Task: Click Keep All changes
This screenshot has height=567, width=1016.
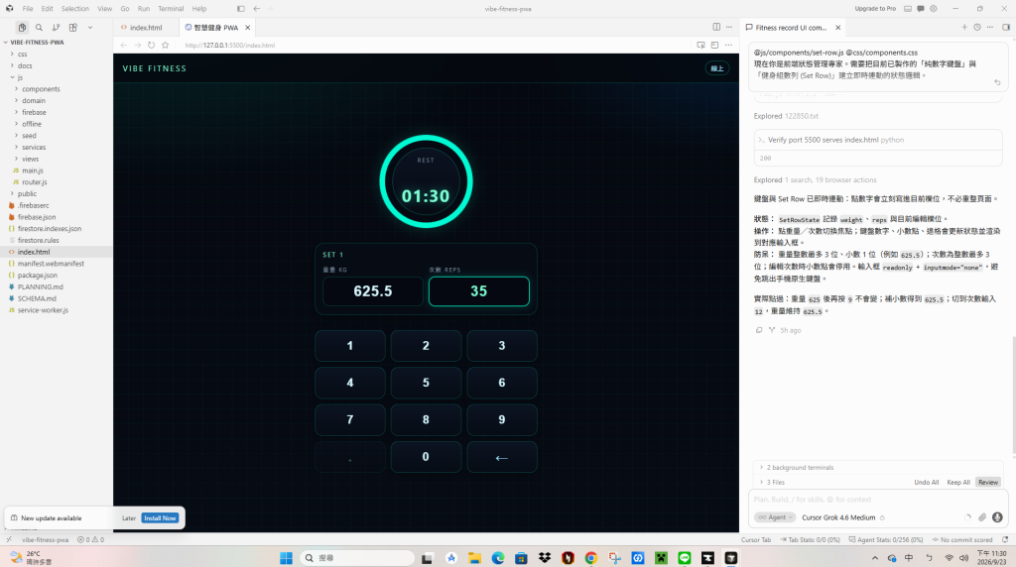Action: coord(958,482)
